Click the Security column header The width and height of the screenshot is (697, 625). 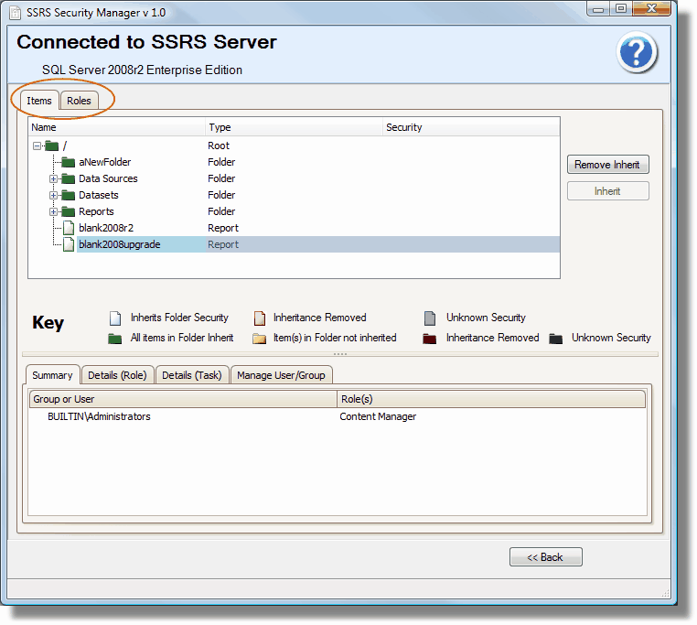[470, 127]
